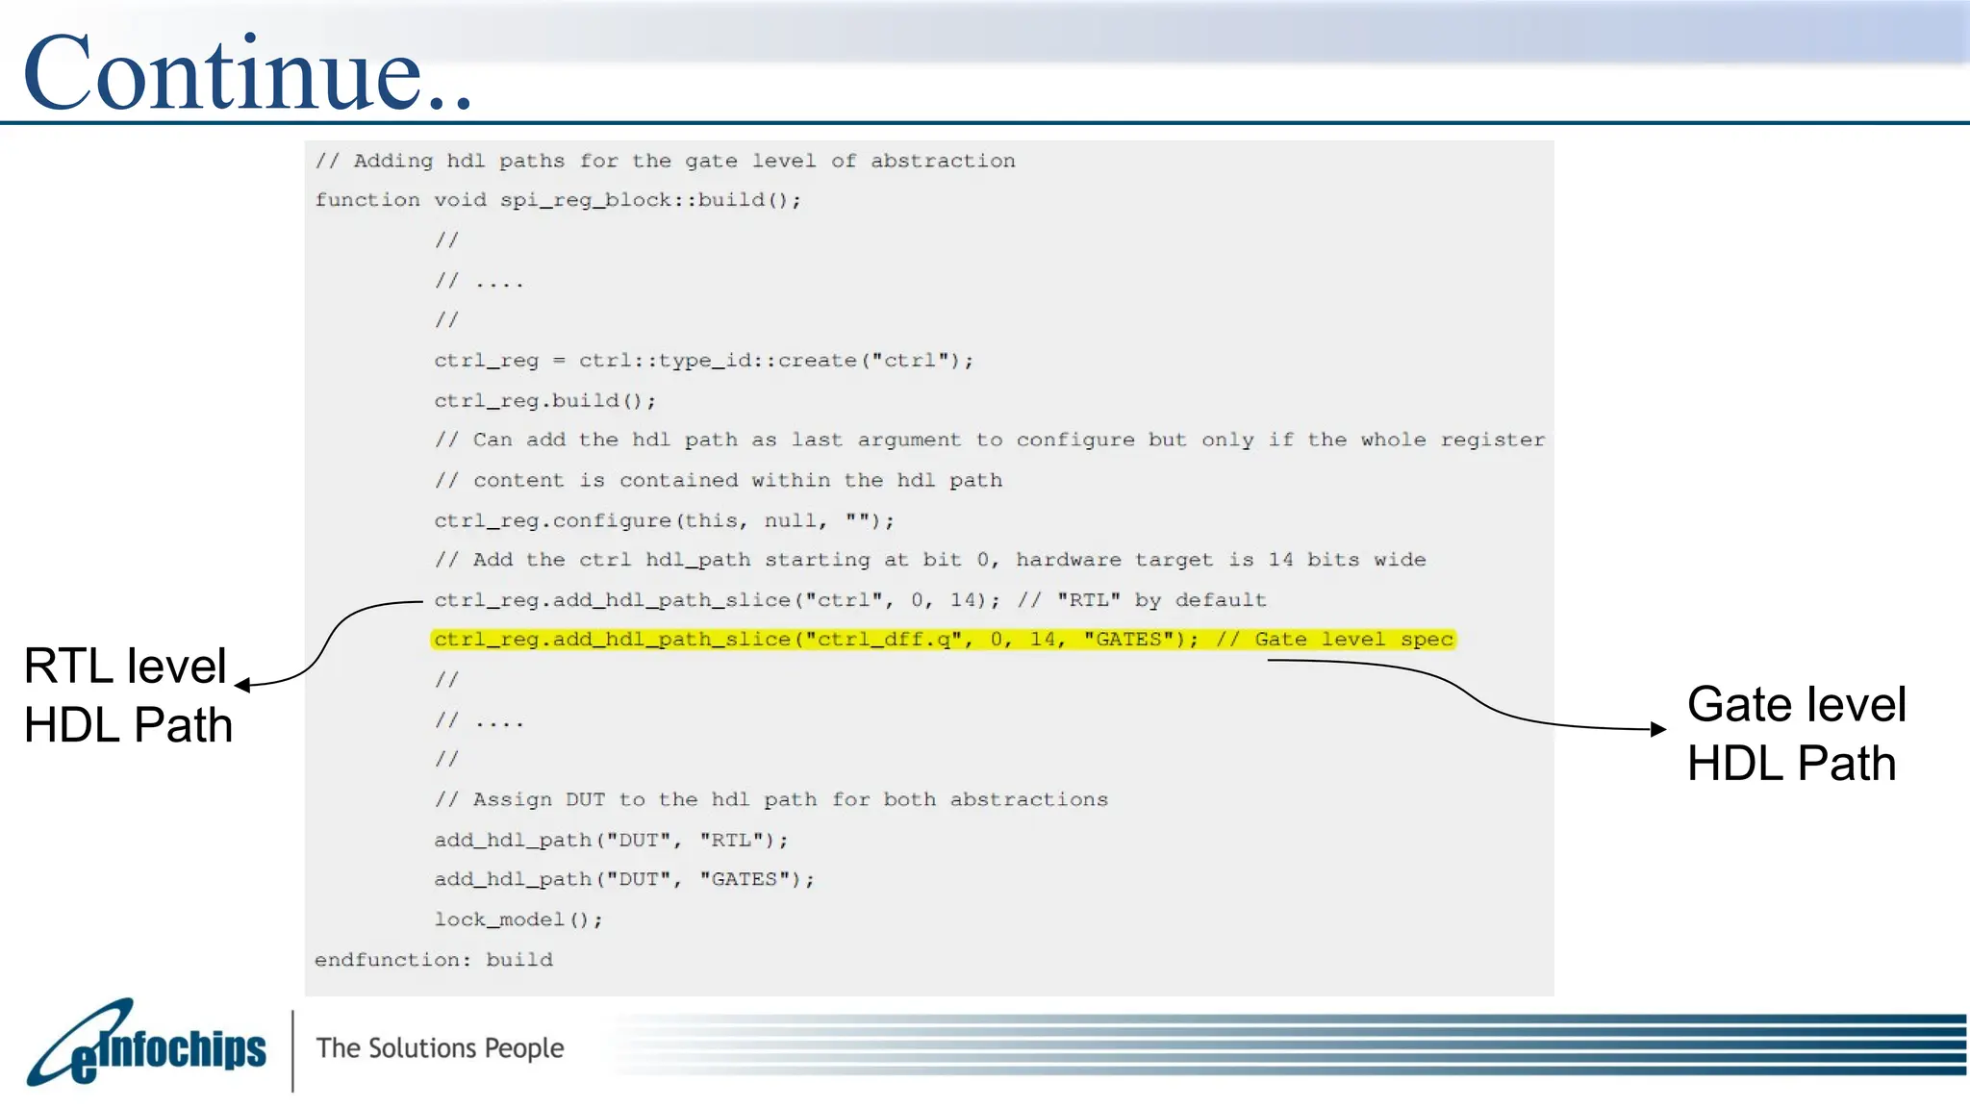The height and width of the screenshot is (1108, 1970).
Task: Click 'add_hdl_path("DUT", "GATES");' line
Action: (x=624, y=880)
